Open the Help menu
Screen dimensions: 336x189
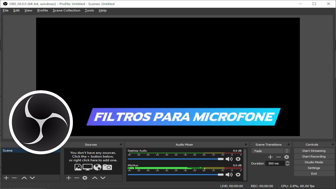(103, 10)
